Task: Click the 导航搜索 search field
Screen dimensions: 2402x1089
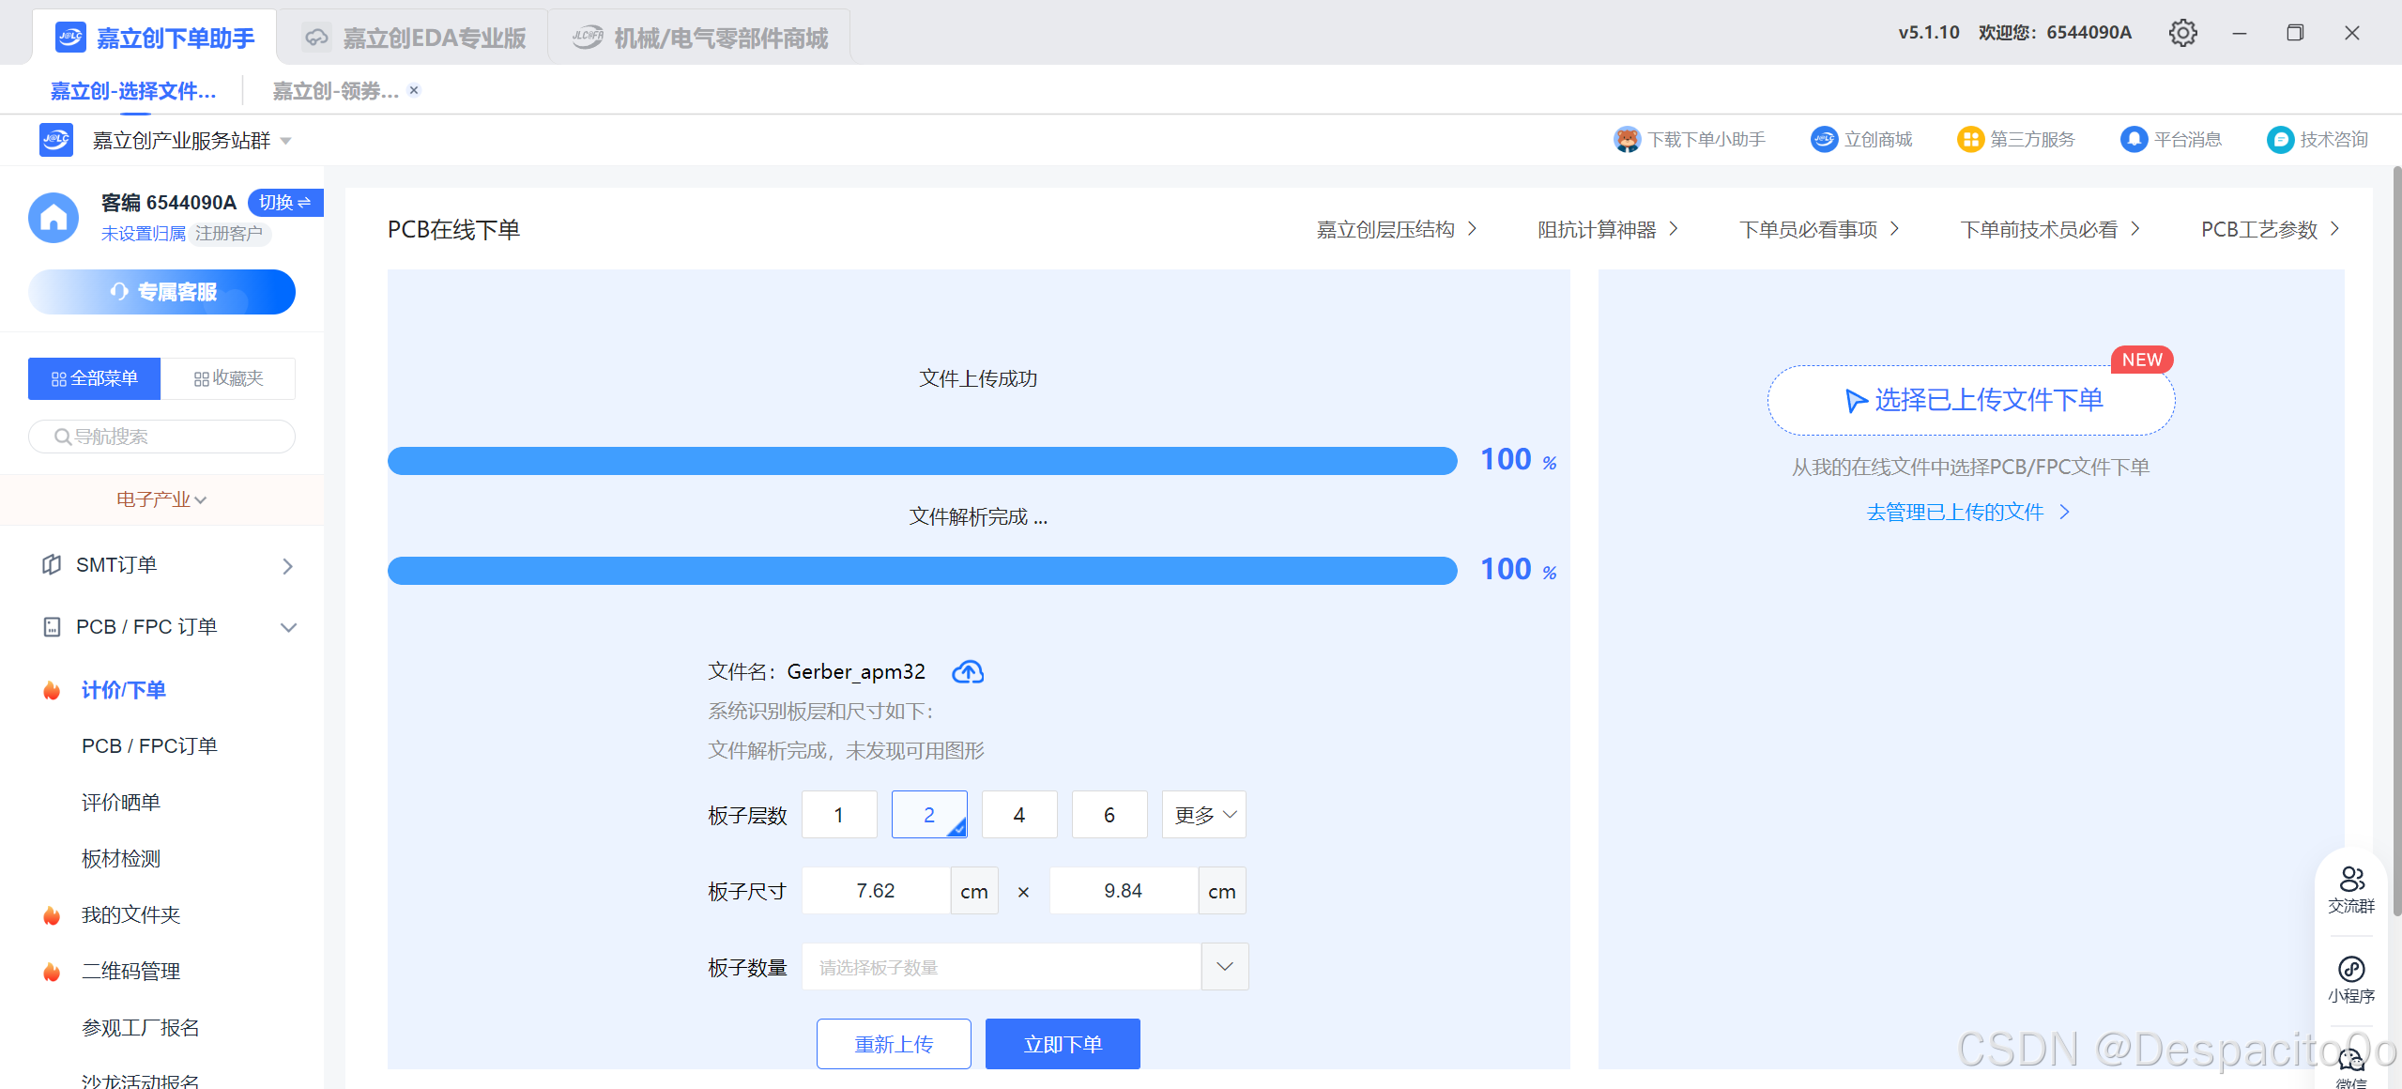Action: 162,437
